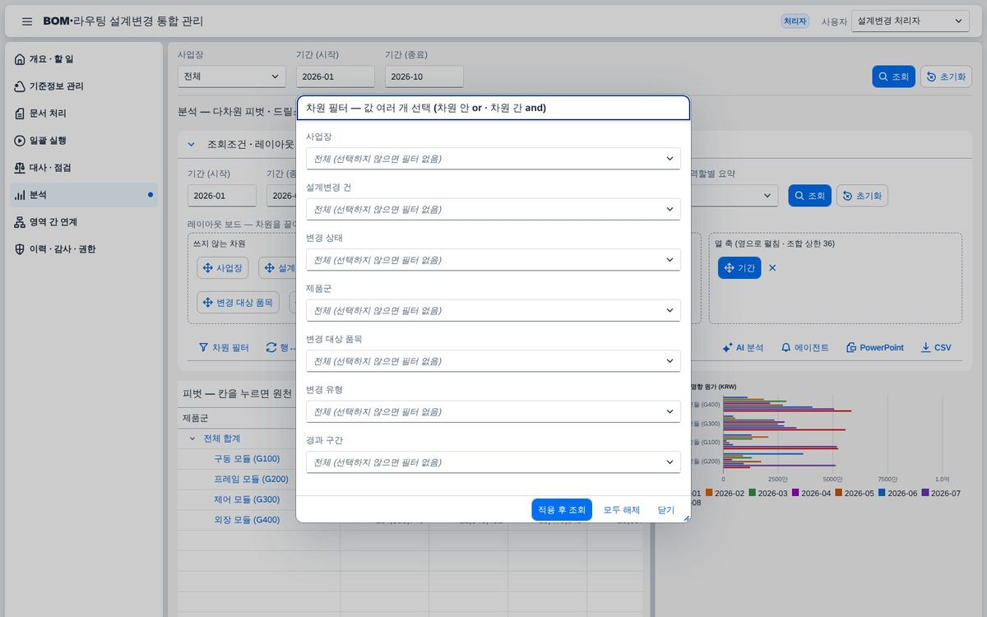Image resolution: width=987 pixels, height=617 pixels.
Task: Select the 제어 모듈 (G300) row
Action: tap(247, 499)
